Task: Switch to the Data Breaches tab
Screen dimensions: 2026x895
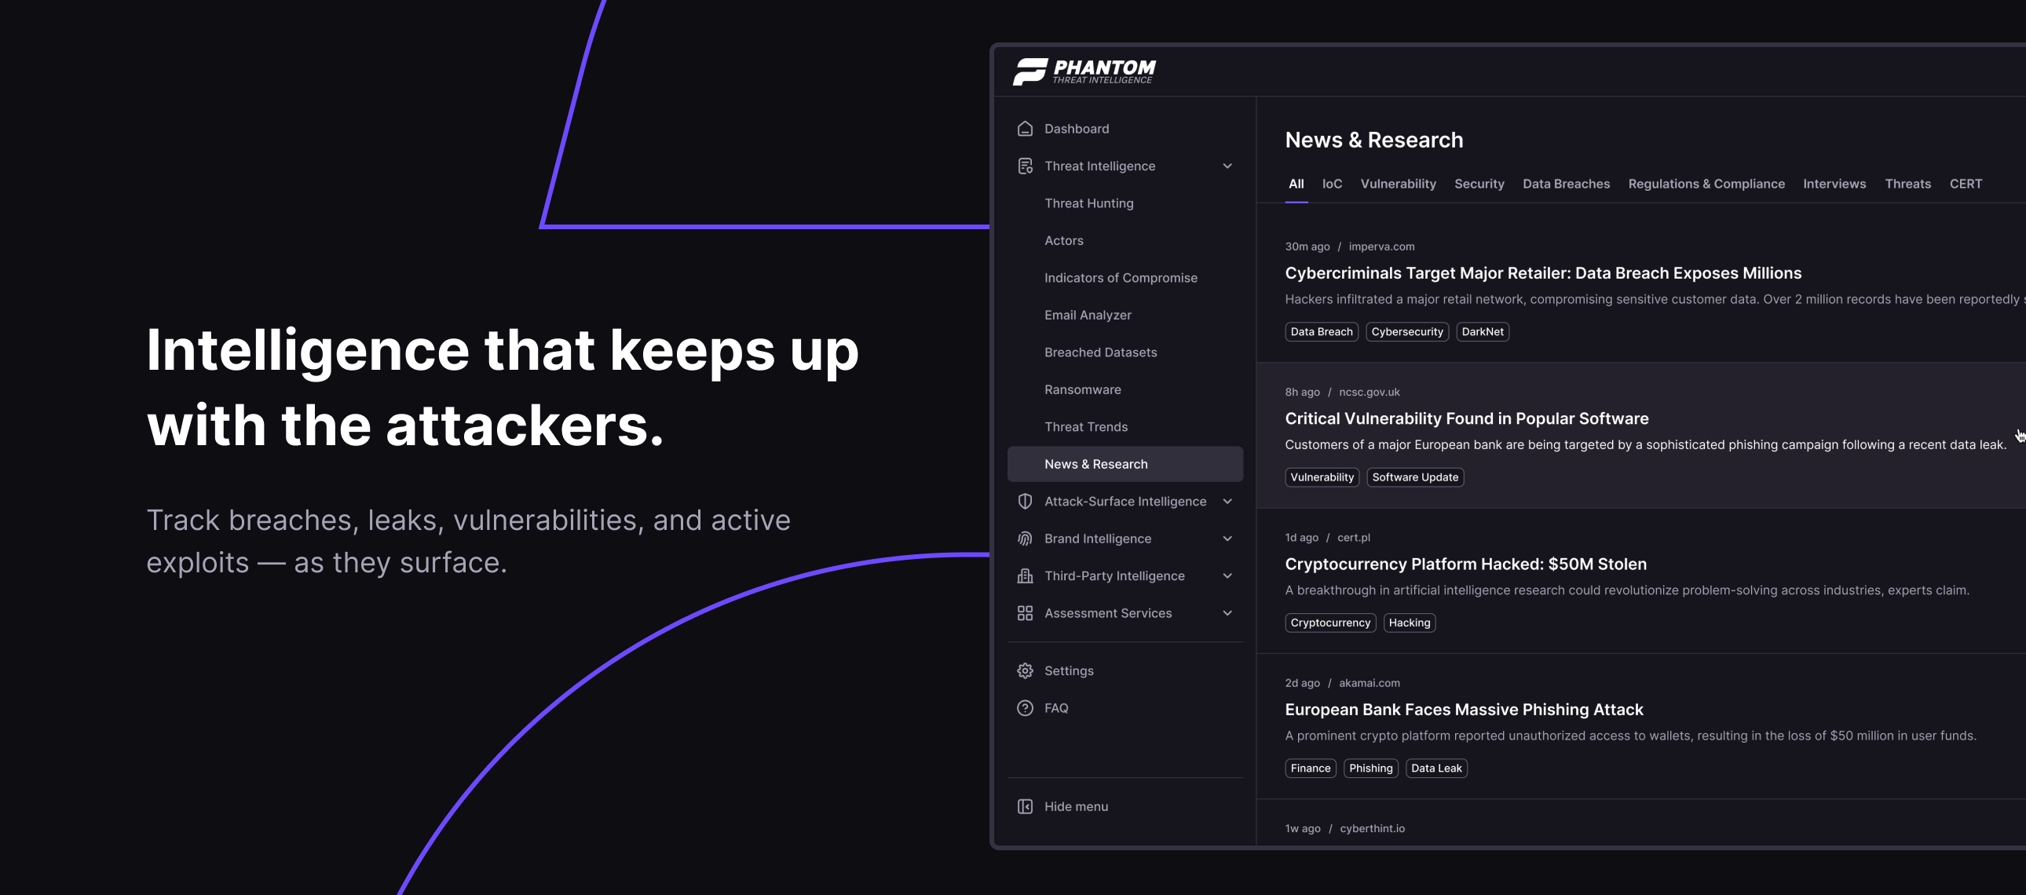Action: (1565, 184)
